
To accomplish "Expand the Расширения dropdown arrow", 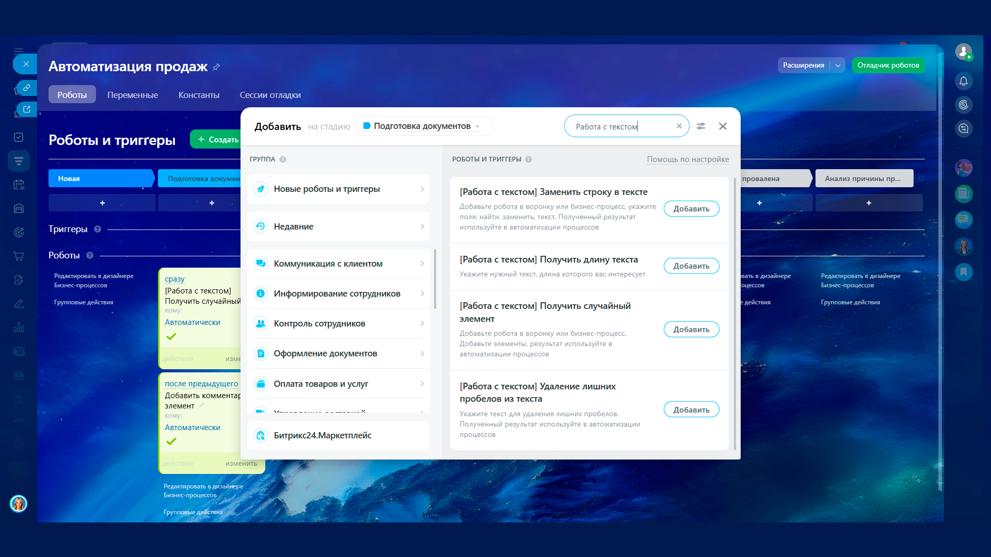I will pyautogui.click(x=838, y=65).
